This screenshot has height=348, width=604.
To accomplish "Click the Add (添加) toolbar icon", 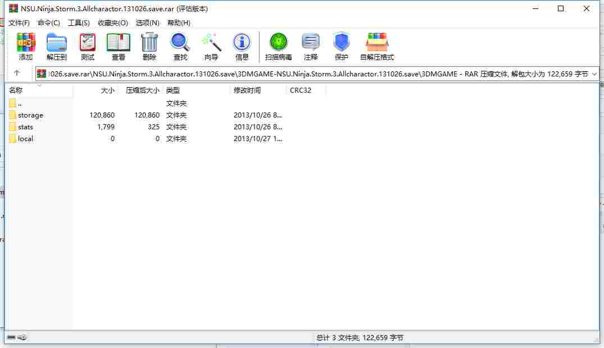I will 26,42.
